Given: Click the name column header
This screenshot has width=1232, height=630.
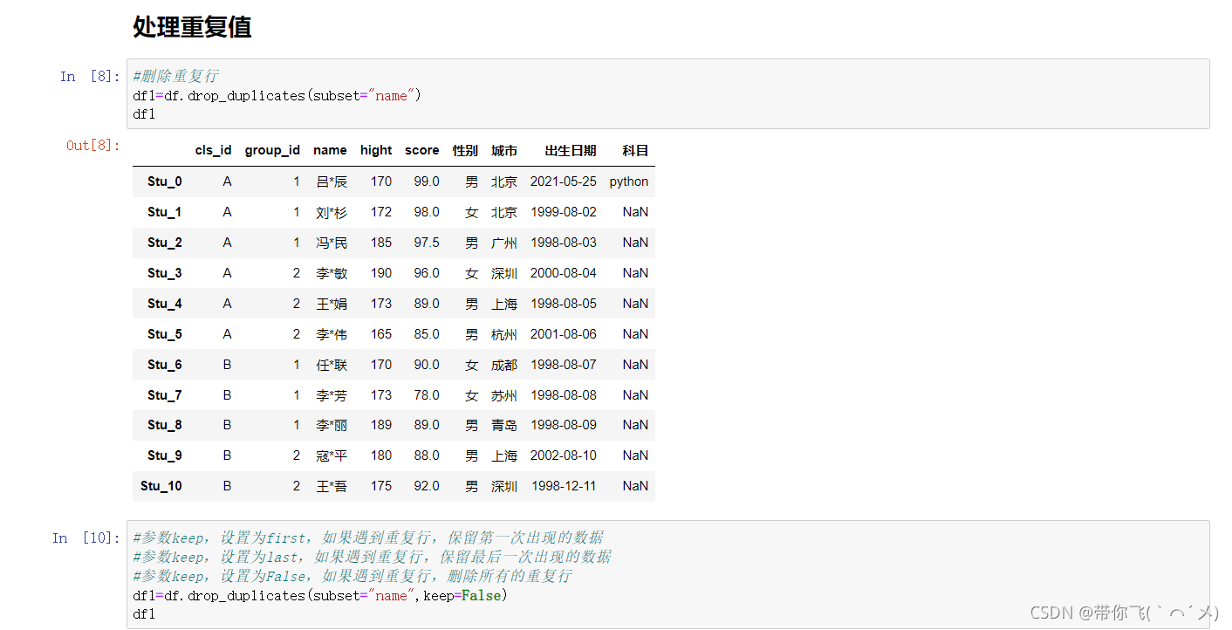Looking at the screenshot, I should pyautogui.click(x=330, y=150).
